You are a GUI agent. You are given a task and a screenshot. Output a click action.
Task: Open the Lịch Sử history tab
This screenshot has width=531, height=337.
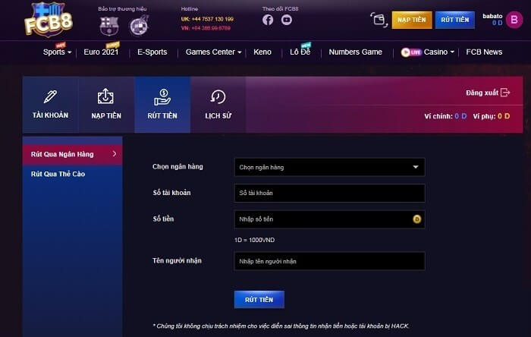coord(218,104)
